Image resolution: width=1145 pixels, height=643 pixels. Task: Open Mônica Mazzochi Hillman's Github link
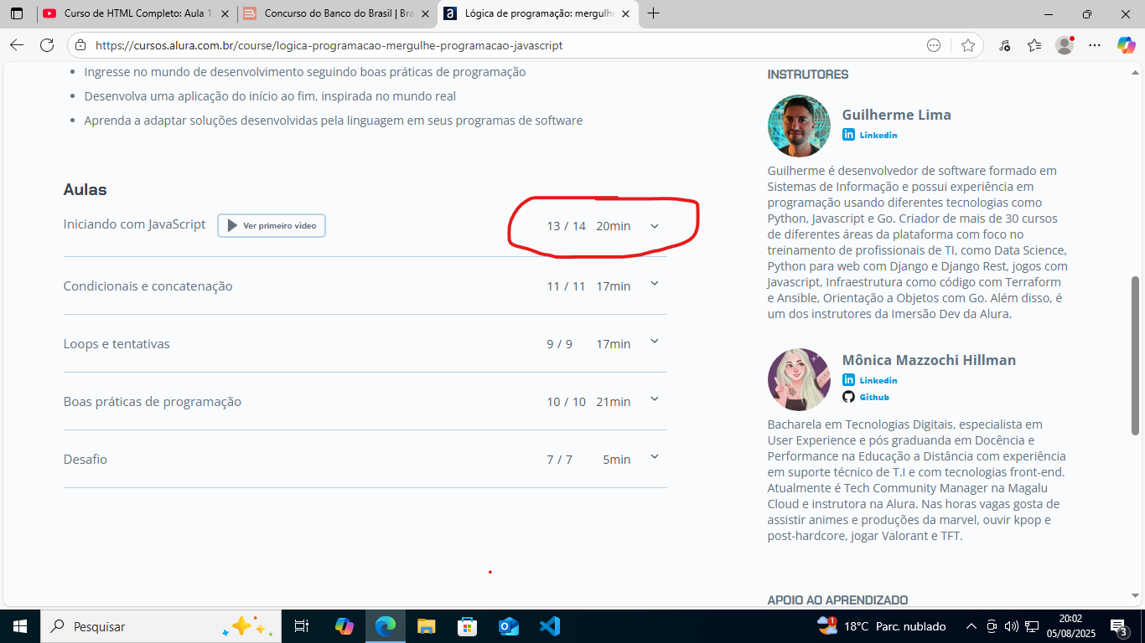point(866,397)
